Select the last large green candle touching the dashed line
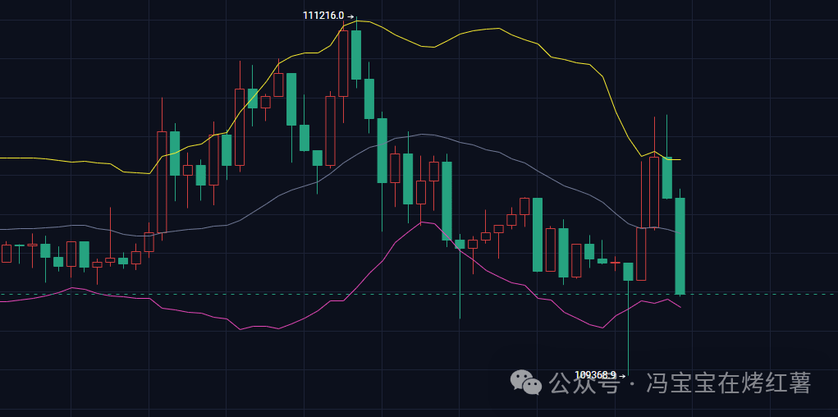 pos(680,246)
